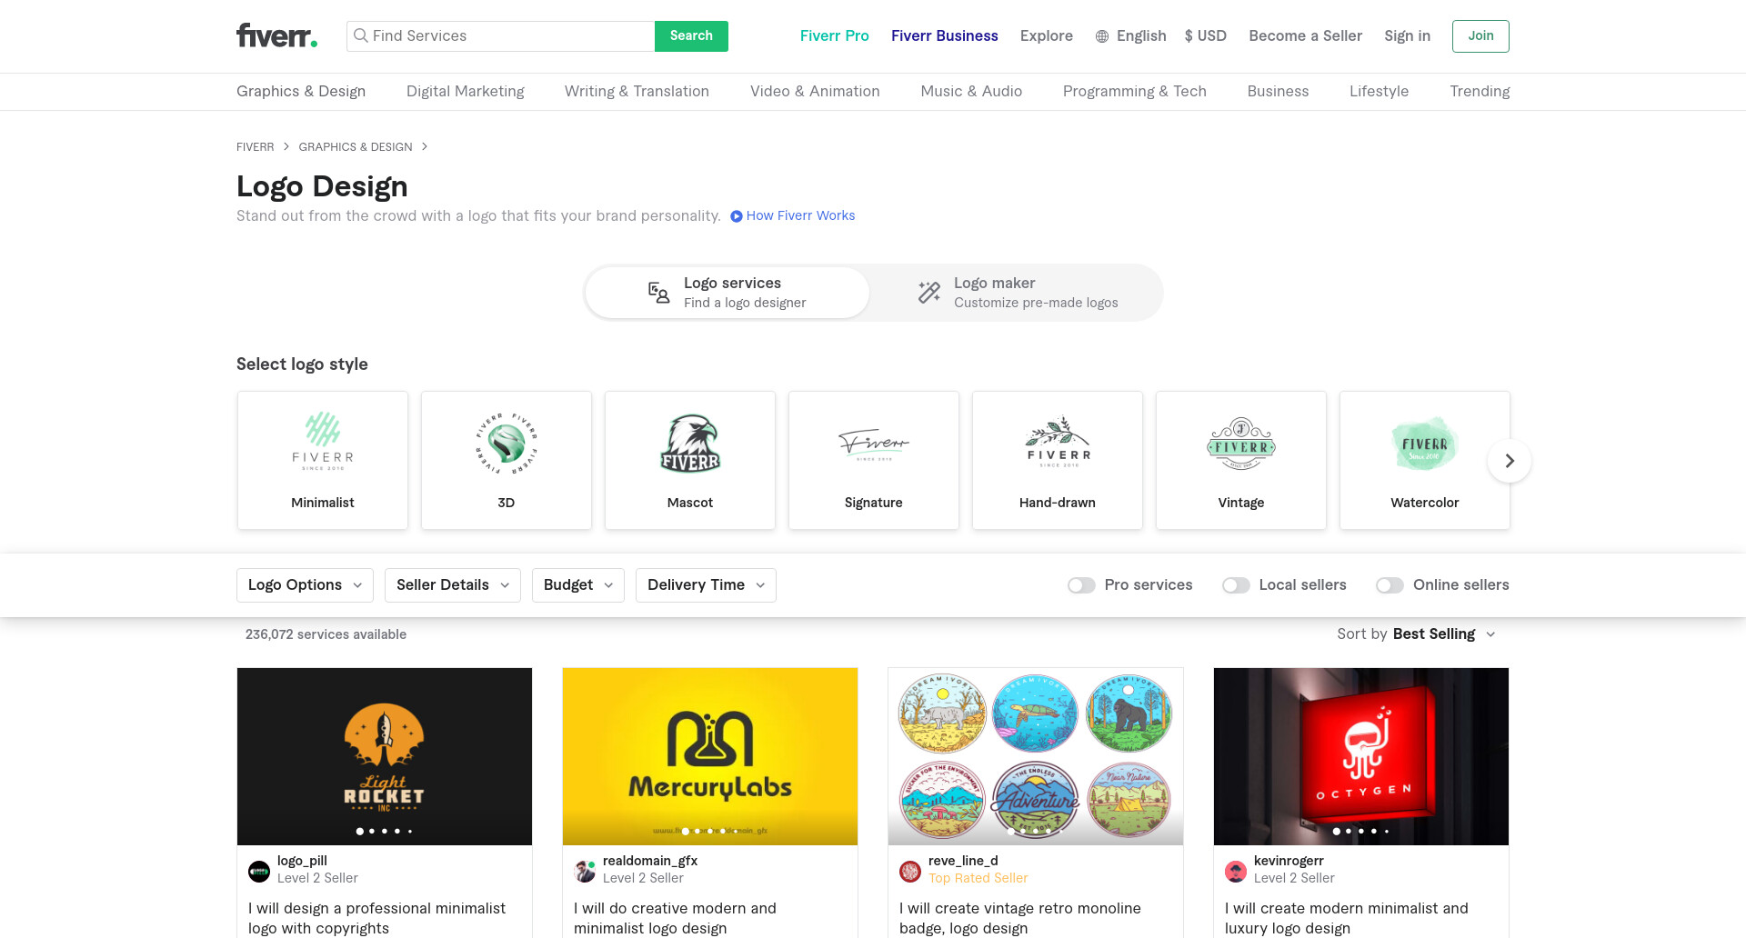Switch to Logo maker tab
The image size is (1746, 938).
point(1017,293)
